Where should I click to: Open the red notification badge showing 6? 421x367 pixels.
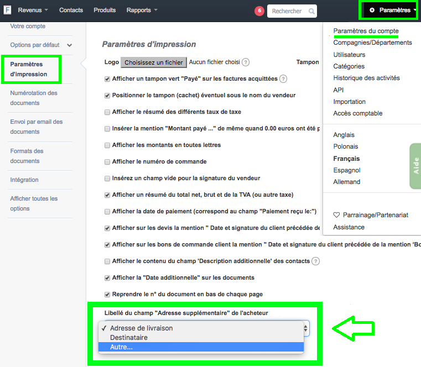[x=259, y=11]
